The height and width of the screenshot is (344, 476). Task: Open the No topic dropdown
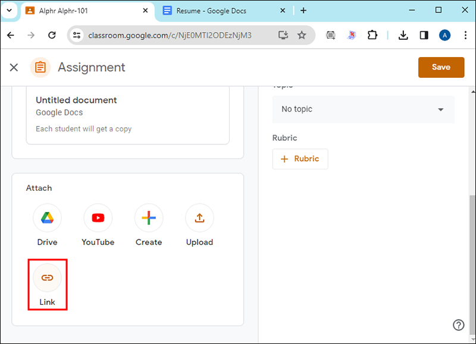(x=363, y=109)
